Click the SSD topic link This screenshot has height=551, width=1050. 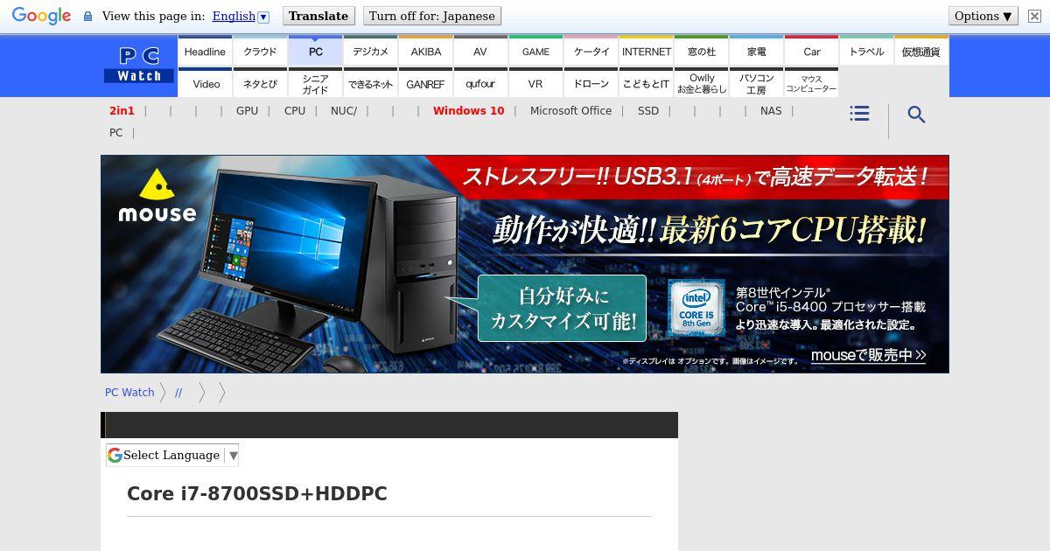[x=648, y=111]
